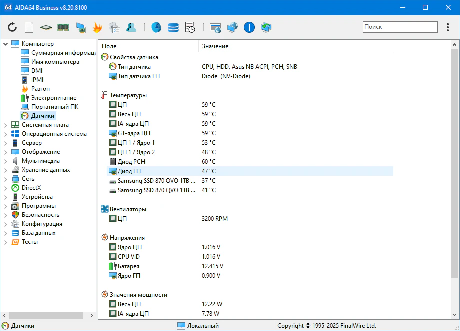Click the CPU chip toolbar icon
Image resolution: width=460 pixels, height=331 pixels.
[x=46, y=27]
